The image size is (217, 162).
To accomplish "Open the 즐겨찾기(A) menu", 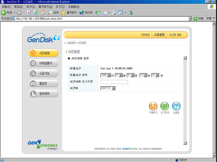I will coord(45,7).
